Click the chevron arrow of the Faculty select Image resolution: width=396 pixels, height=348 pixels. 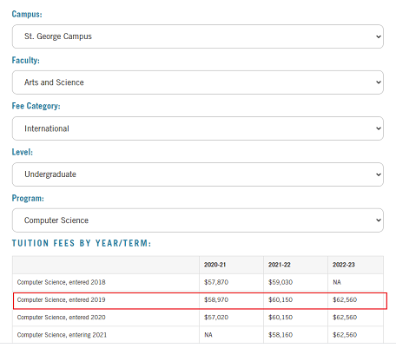(378, 82)
